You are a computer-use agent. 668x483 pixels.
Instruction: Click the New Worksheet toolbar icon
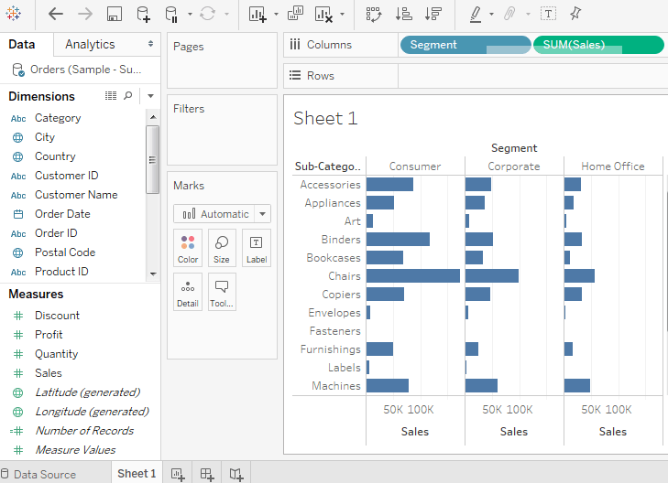pos(257,14)
